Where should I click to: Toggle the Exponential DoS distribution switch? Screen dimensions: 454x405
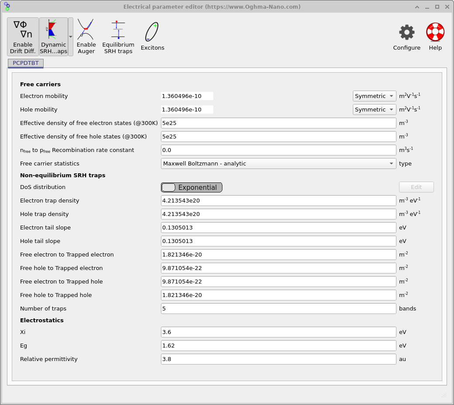pos(191,187)
